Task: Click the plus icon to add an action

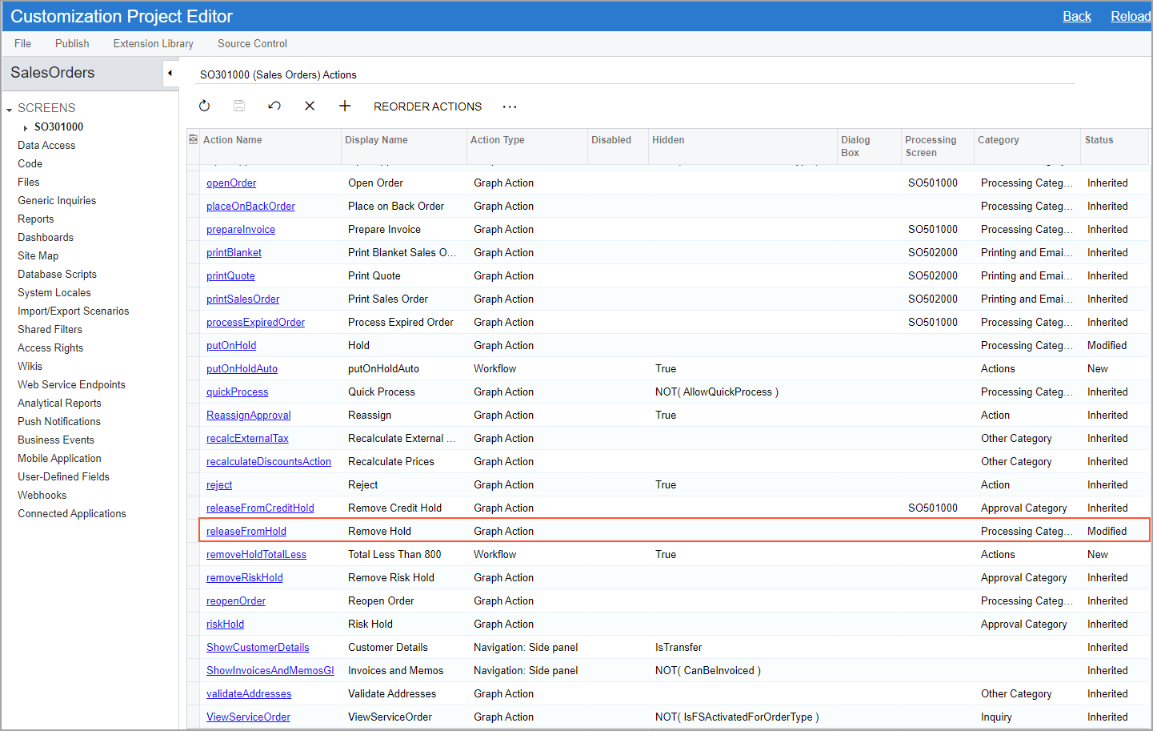Action: [345, 106]
